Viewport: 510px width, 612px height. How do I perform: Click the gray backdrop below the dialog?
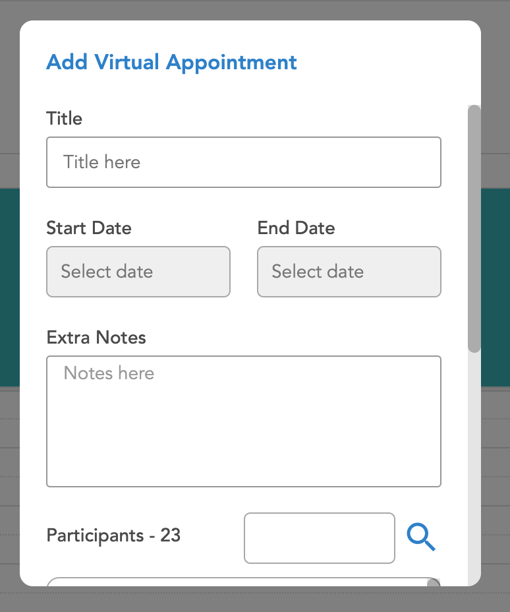[x=255, y=600]
